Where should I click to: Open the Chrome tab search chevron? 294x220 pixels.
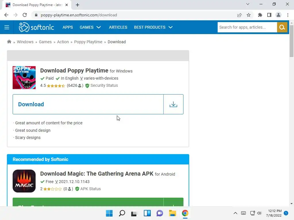point(248,4)
